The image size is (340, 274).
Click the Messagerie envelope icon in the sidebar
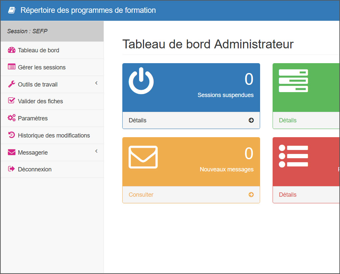click(12, 152)
